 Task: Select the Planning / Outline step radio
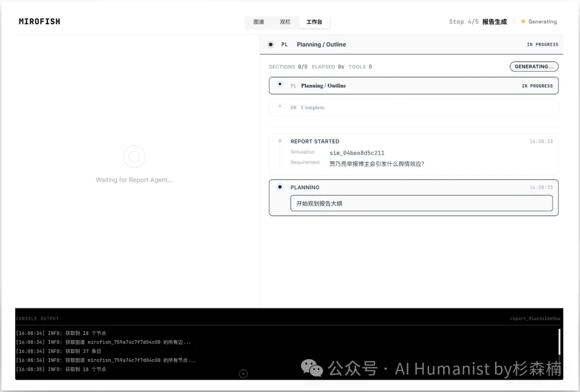coord(280,85)
